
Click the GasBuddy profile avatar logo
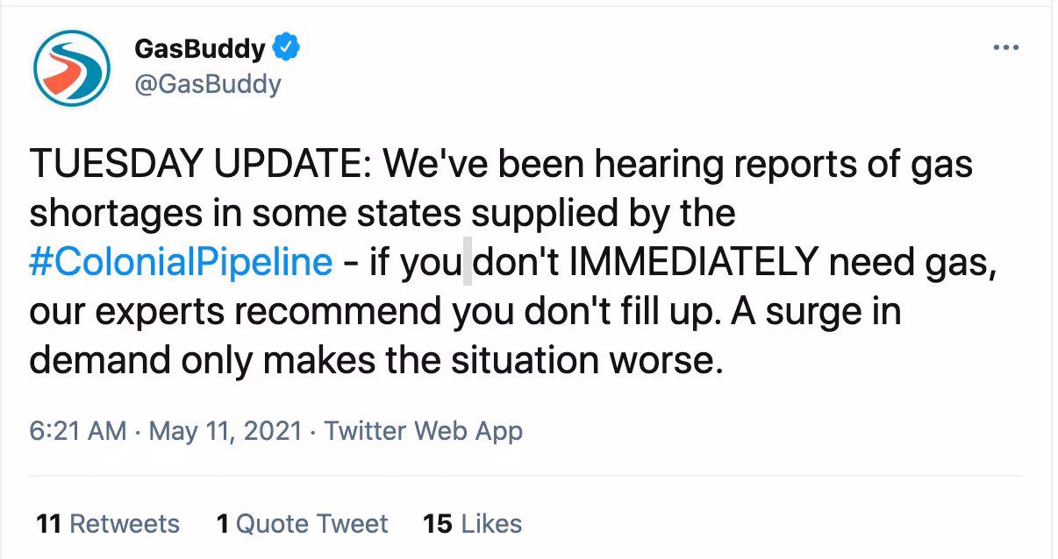[71, 69]
